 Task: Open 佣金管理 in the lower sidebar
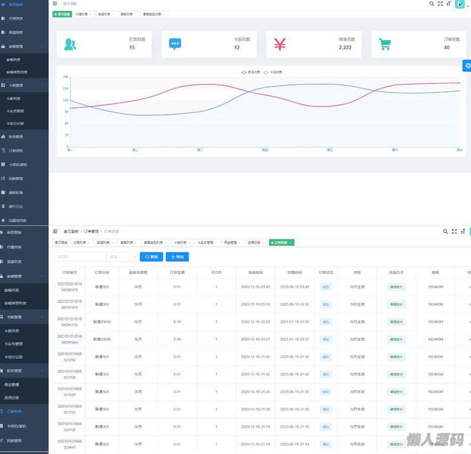(13, 384)
